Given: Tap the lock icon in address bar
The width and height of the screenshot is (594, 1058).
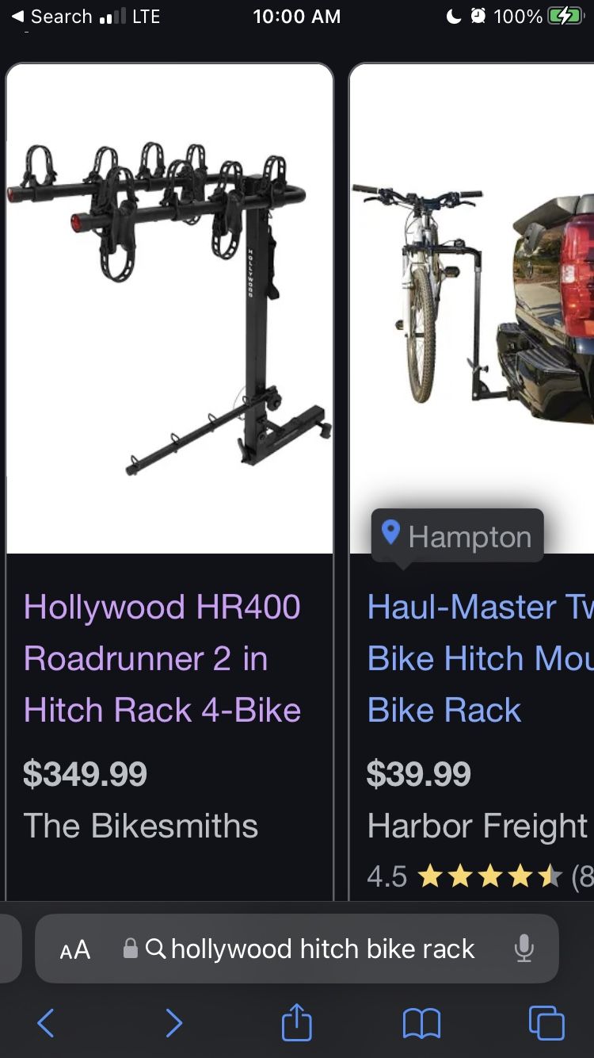Looking at the screenshot, I should coord(131,949).
